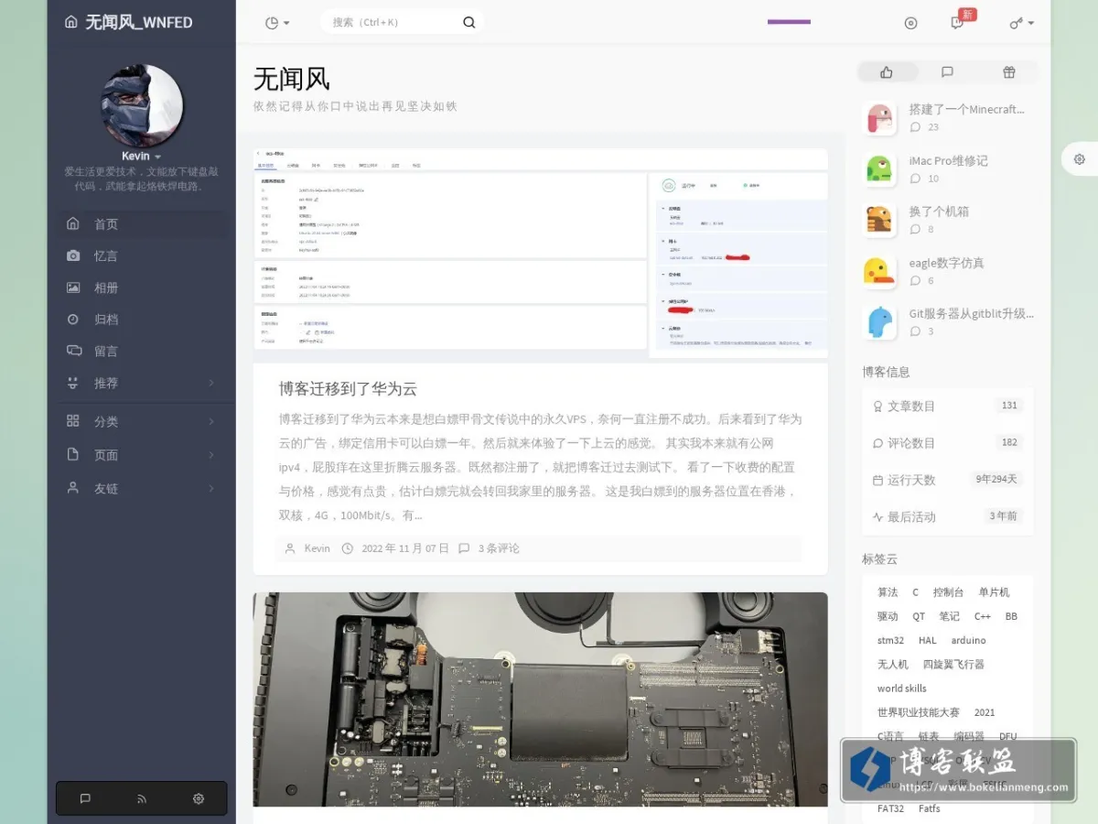Click the 文章数目 count 131
This screenshot has height=824, width=1098.
click(1009, 406)
